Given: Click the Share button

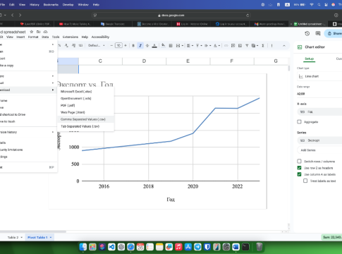Looking at the screenshot, I should pos(334,33).
